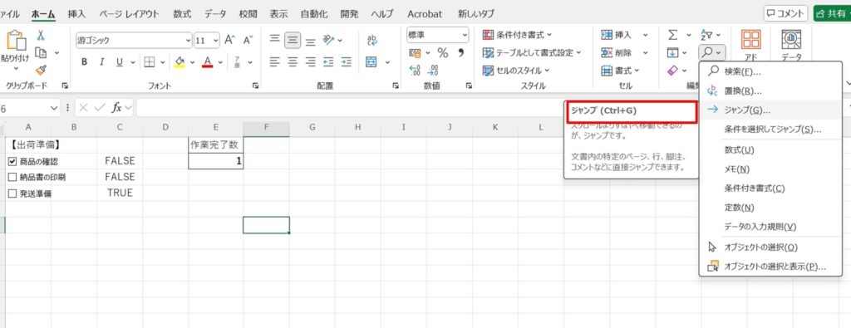Align text right
The width and height of the screenshot is (851, 328).
(x=311, y=61)
